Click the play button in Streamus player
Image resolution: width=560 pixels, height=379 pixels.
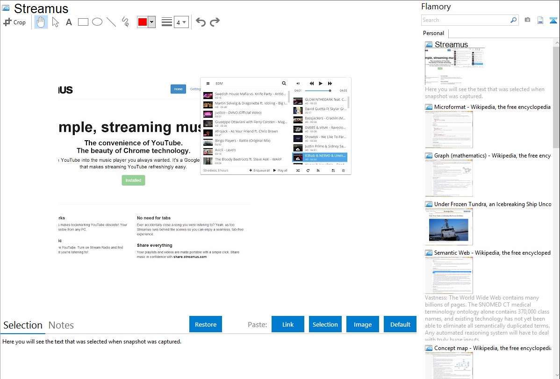coord(320,83)
